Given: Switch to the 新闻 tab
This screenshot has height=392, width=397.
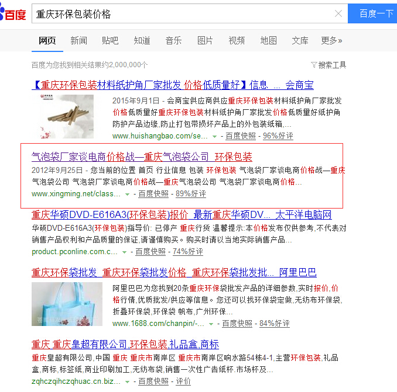Looking at the screenshot, I should pos(78,40).
